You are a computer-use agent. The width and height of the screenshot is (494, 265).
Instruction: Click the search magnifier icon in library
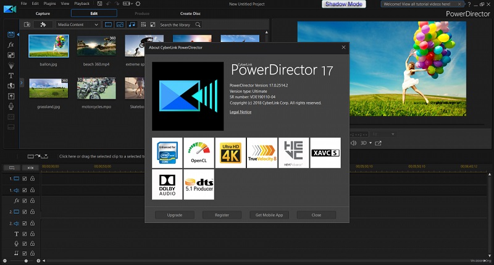pos(198,24)
